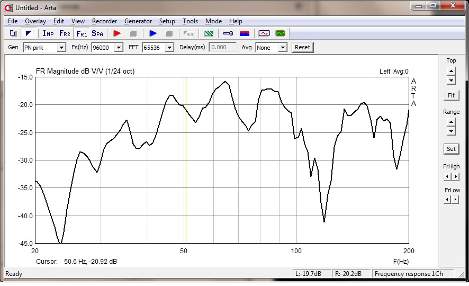
Task: Expand the Avg None dropdown
Action: tap(283, 48)
